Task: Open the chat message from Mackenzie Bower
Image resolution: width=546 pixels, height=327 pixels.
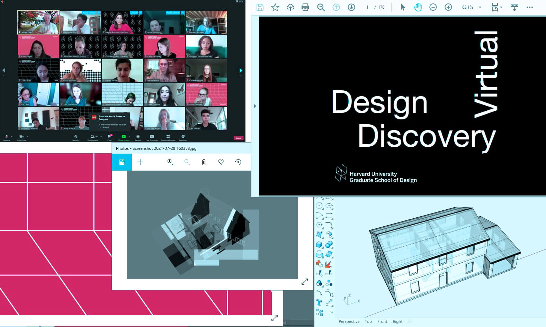Action: [x=110, y=122]
